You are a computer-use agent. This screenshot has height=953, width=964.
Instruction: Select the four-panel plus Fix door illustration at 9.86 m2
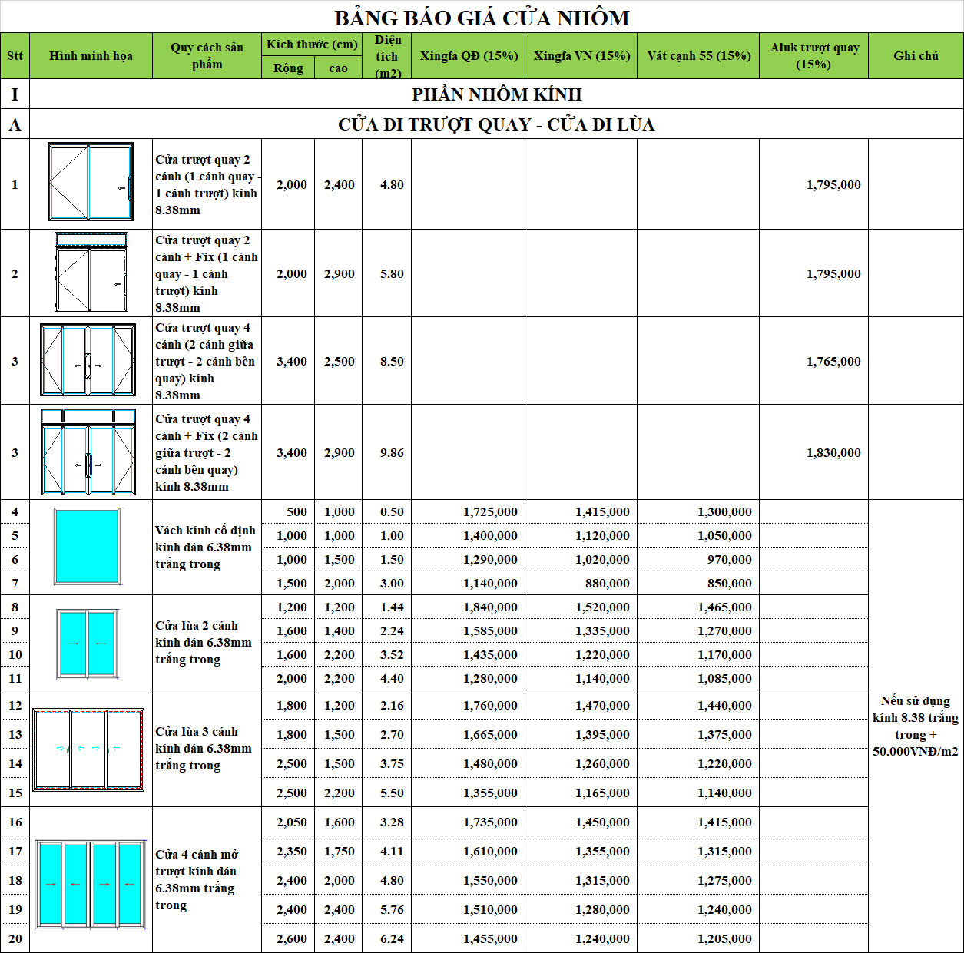(x=88, y=452)
